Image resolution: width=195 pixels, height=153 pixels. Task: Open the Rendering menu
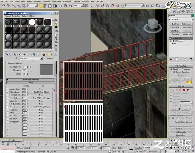point(67,2)
